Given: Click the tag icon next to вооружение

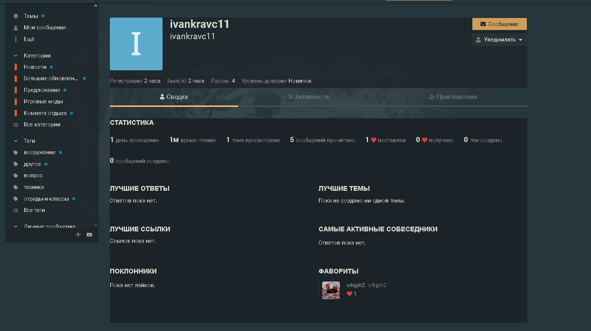Looking at the screenshot, I should 16,152.
